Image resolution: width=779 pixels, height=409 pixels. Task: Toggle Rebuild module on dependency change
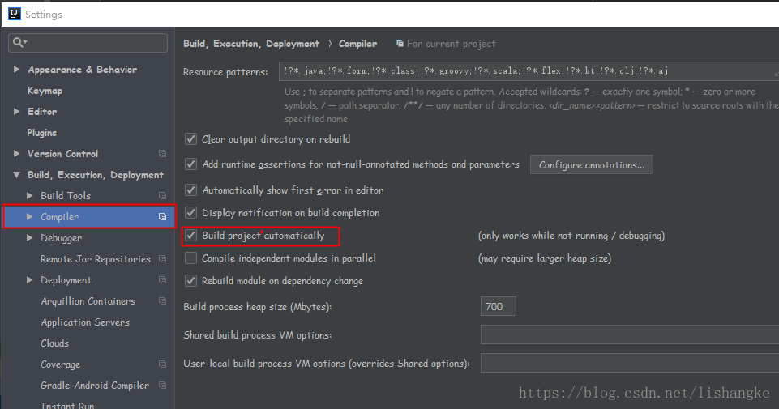[x=190, y=281]
